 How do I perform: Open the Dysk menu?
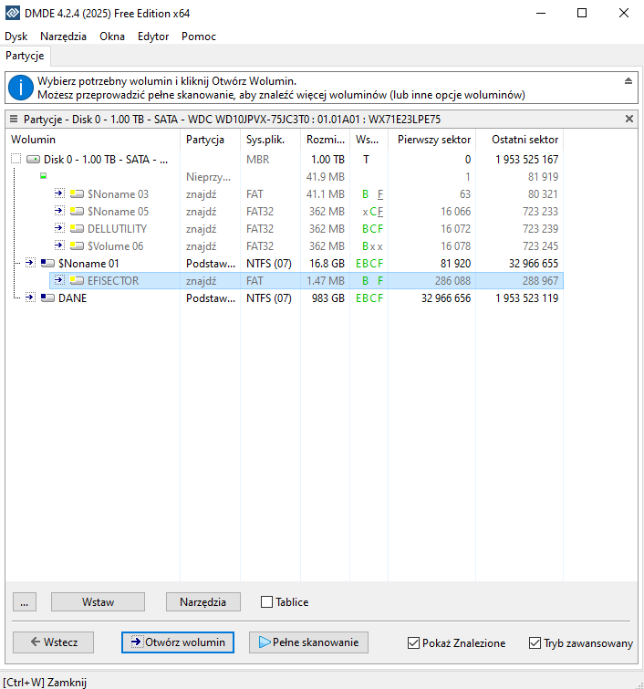pos(16,37)
